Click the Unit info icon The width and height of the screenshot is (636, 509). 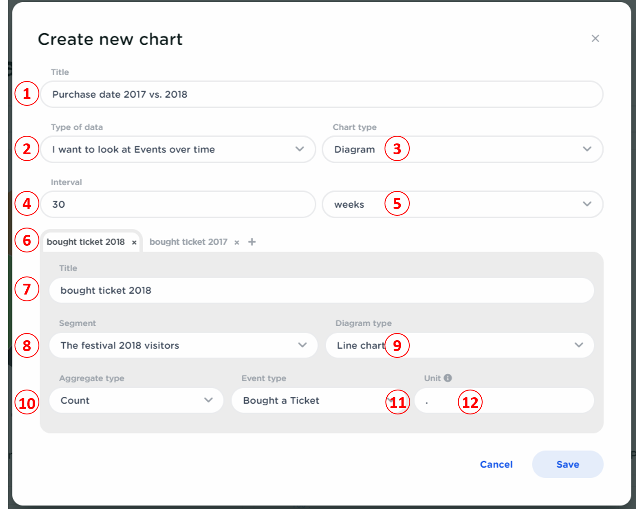[448, 378]
